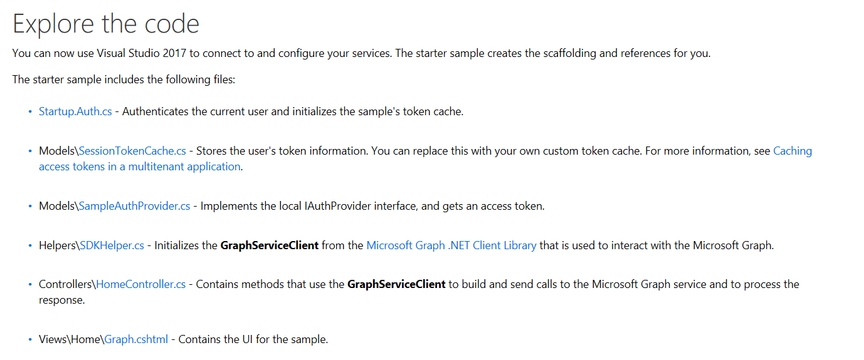The width and height of the screenshot is (864, 360).
Task: Open the SDKHelper.cs file link
Action: click(112, 245)
